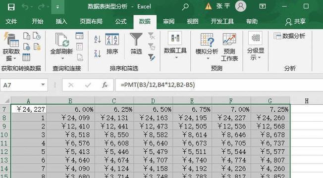Switch to the 视图 tab
323x178 pixels.
point(193,21)
